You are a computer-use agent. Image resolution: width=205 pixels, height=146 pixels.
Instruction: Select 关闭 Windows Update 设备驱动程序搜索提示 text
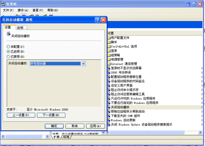click(142, 125)
